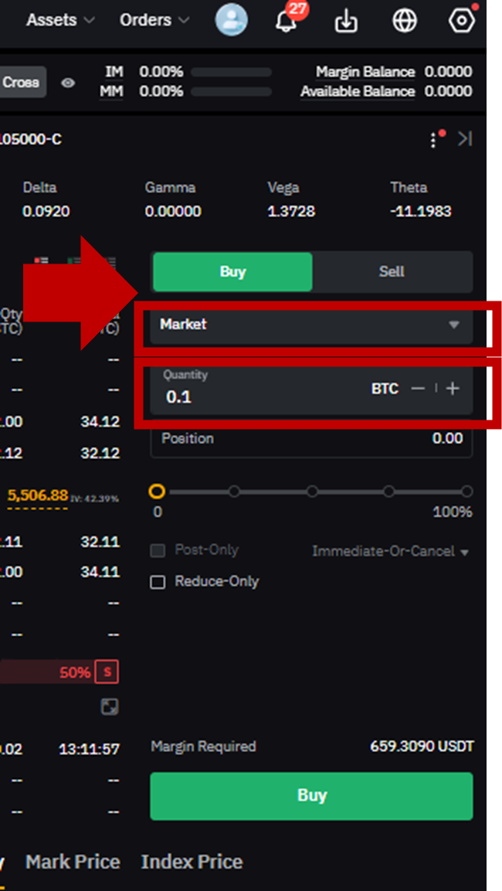502x891 pixels.
Task: Open the hexagon settings icon
Action: click(461, 21)
